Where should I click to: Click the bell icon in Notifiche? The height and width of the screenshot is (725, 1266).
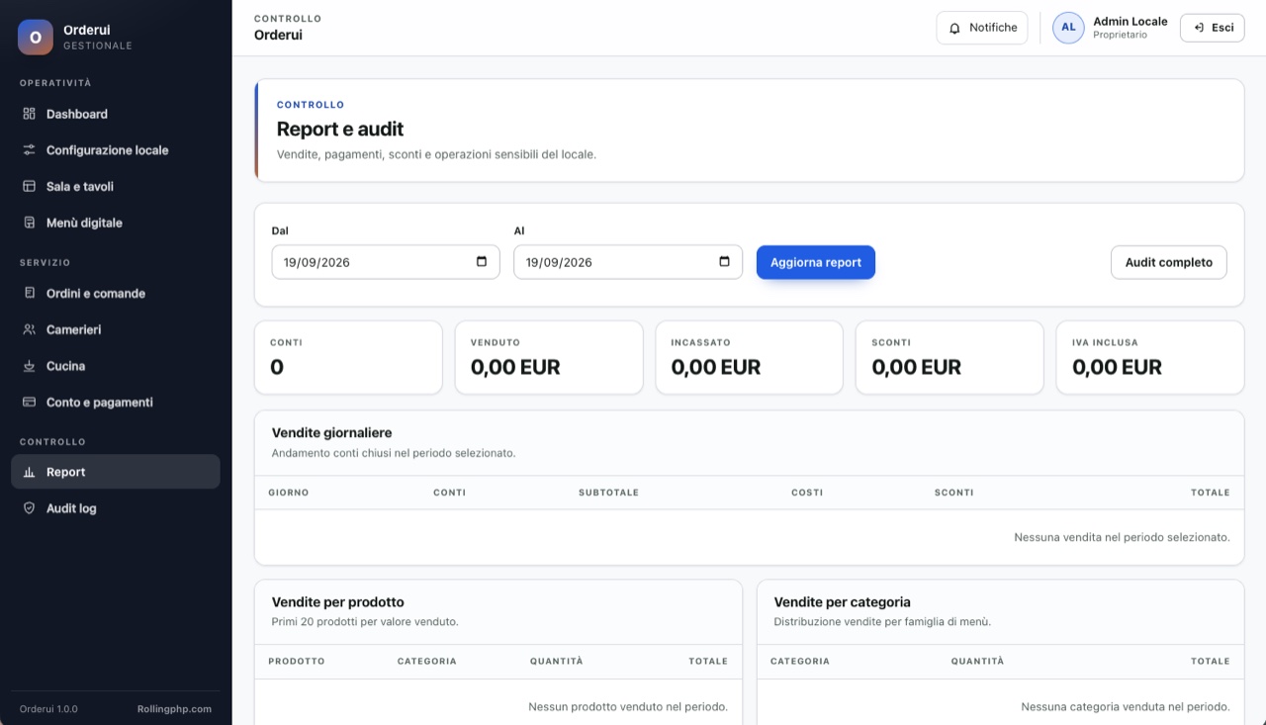(954, 28)
